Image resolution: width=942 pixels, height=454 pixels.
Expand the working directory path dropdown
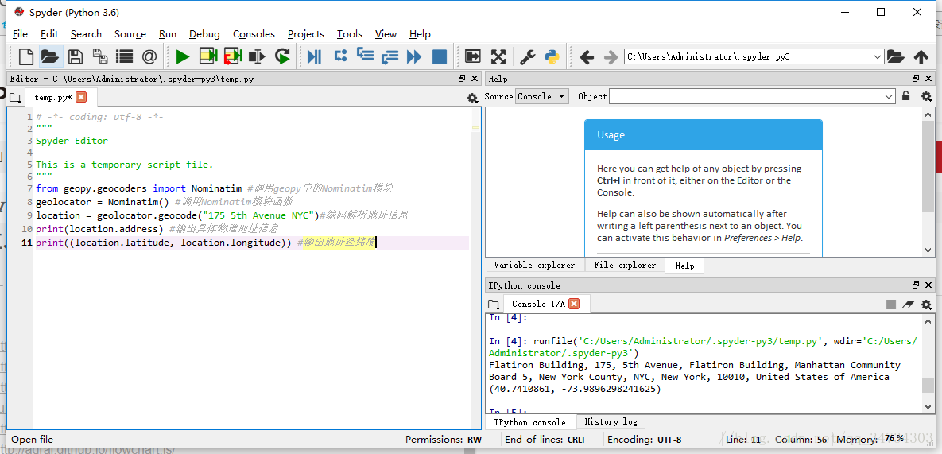[877, 57]
